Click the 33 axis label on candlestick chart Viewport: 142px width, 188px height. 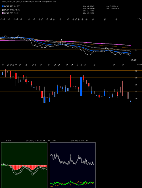136,92
